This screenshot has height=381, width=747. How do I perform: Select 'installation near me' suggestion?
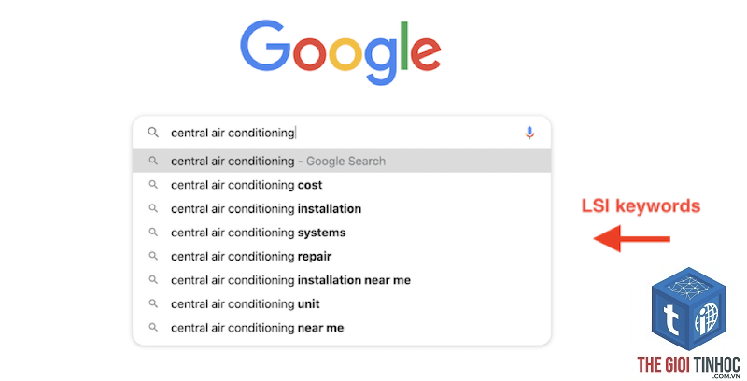pos(342,280)
